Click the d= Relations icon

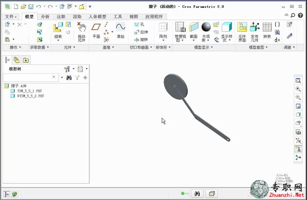pos(277,40)
